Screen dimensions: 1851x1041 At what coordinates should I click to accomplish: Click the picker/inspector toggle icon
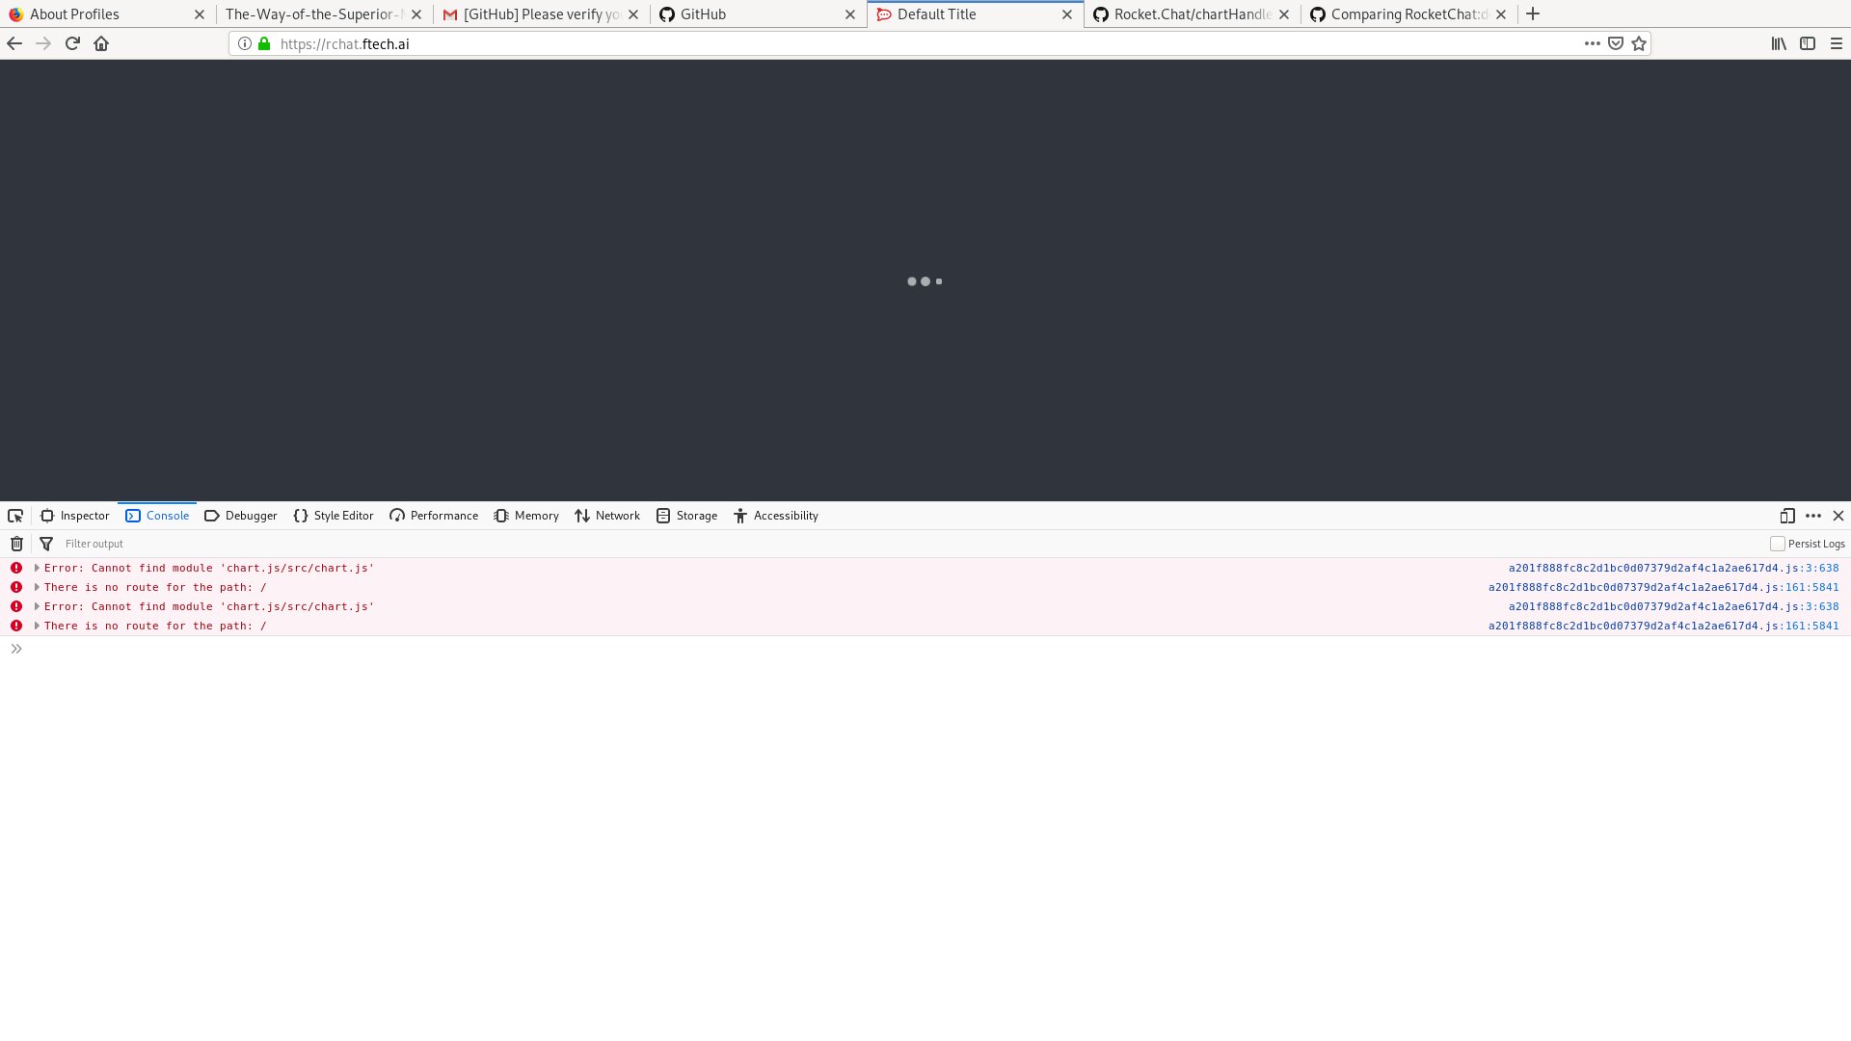[15, 515]
